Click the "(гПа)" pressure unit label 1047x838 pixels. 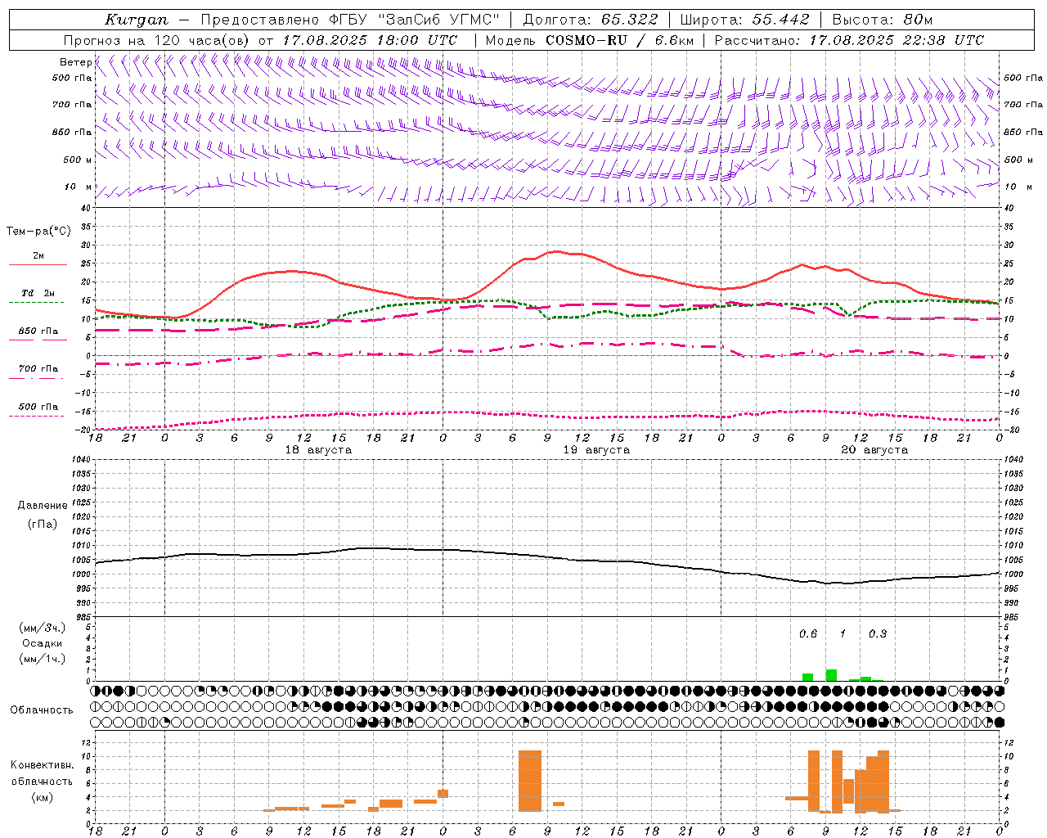pyautogui.click(x=43, y=525)
